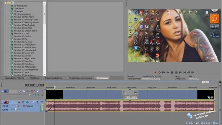Select NewBlue 3D Magic Carpet transition

point(25,58)
